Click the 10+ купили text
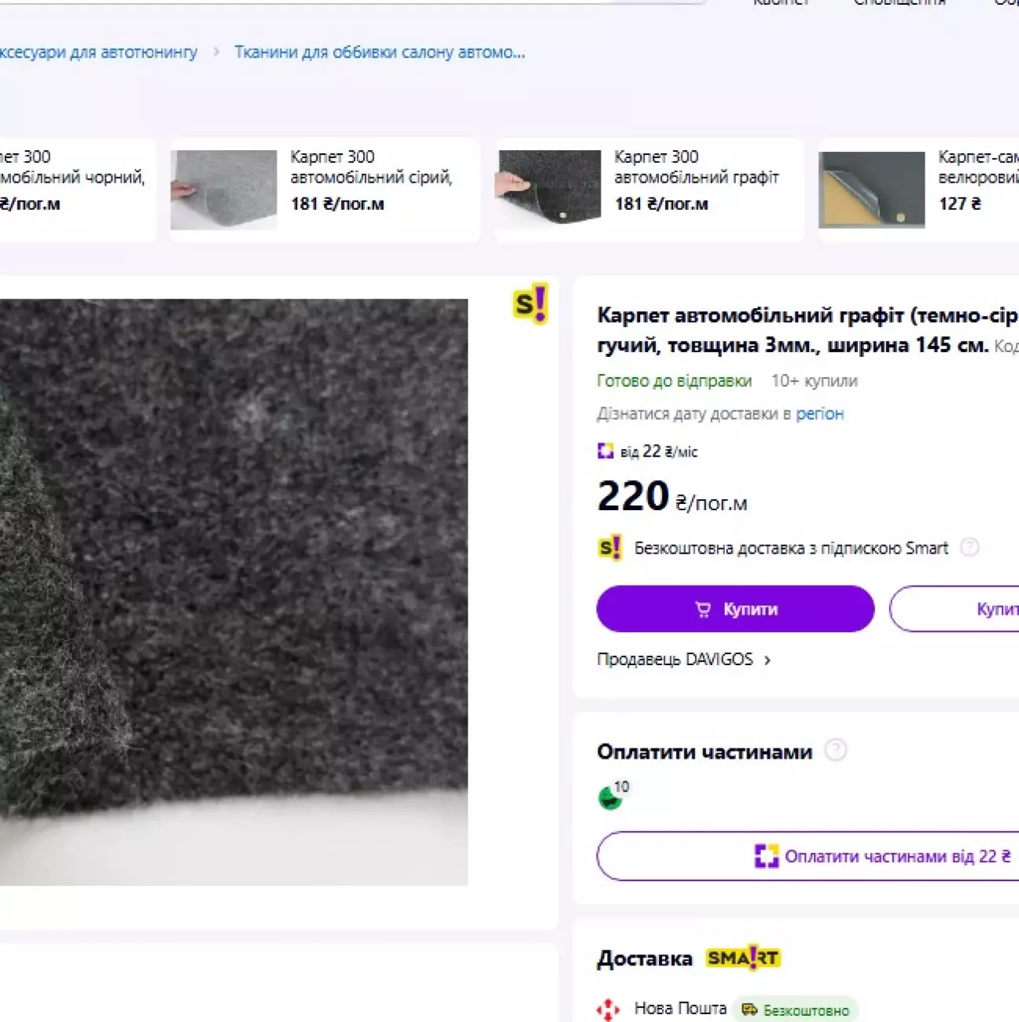This screenshot has height=1022, width=1019. point(815,381)
